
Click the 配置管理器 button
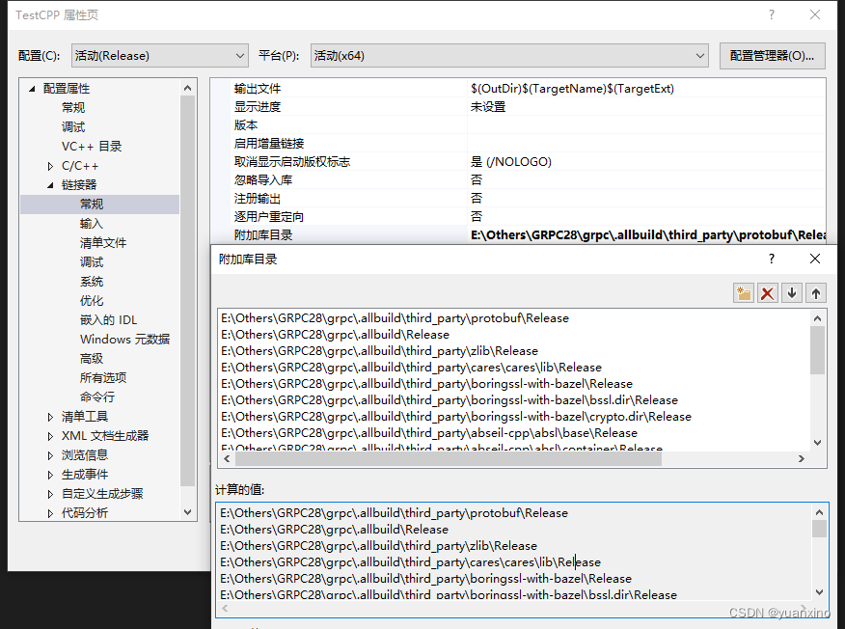(771, 55)
